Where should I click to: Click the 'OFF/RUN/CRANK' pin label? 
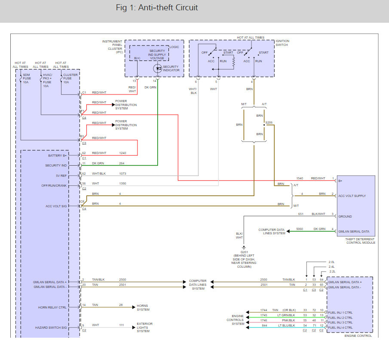point(54,185)
